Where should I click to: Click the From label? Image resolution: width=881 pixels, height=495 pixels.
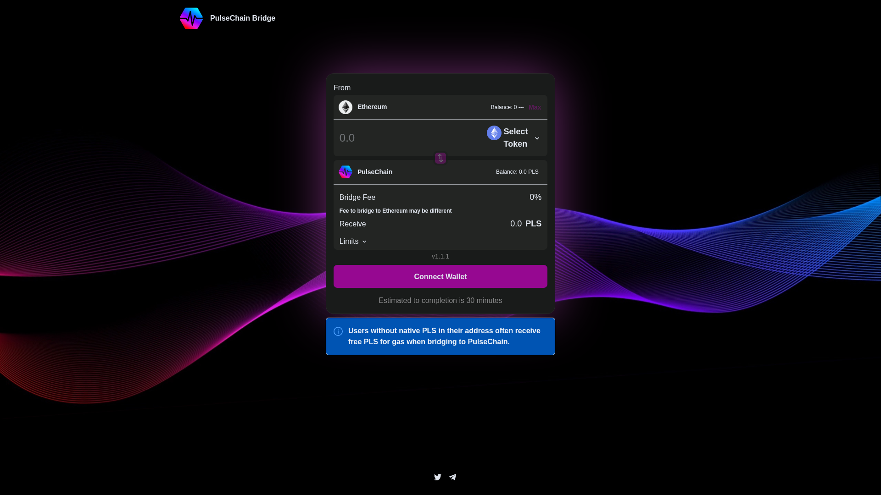click(342, 88)
